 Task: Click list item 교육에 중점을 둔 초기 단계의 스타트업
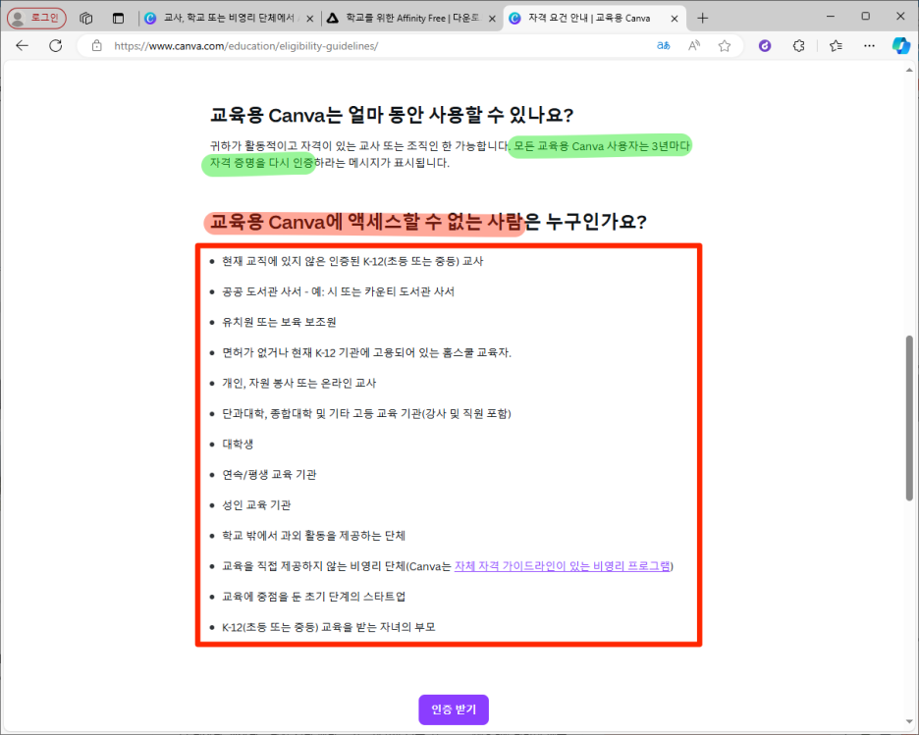click(x=313, y=597)
